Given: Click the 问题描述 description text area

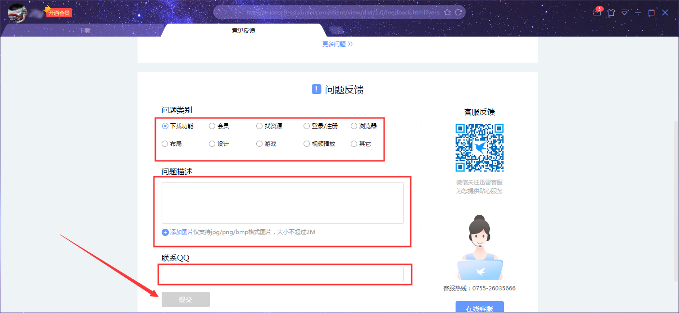Looking at the screenshot, I should [283, 202].
